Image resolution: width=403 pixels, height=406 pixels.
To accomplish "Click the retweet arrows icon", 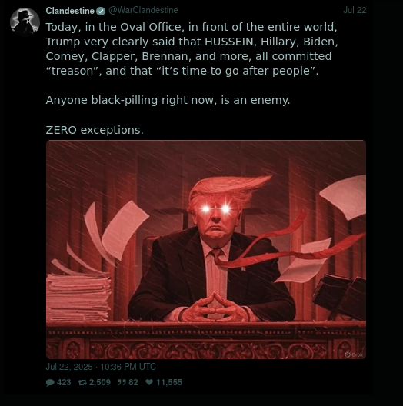I will point(82,382).
